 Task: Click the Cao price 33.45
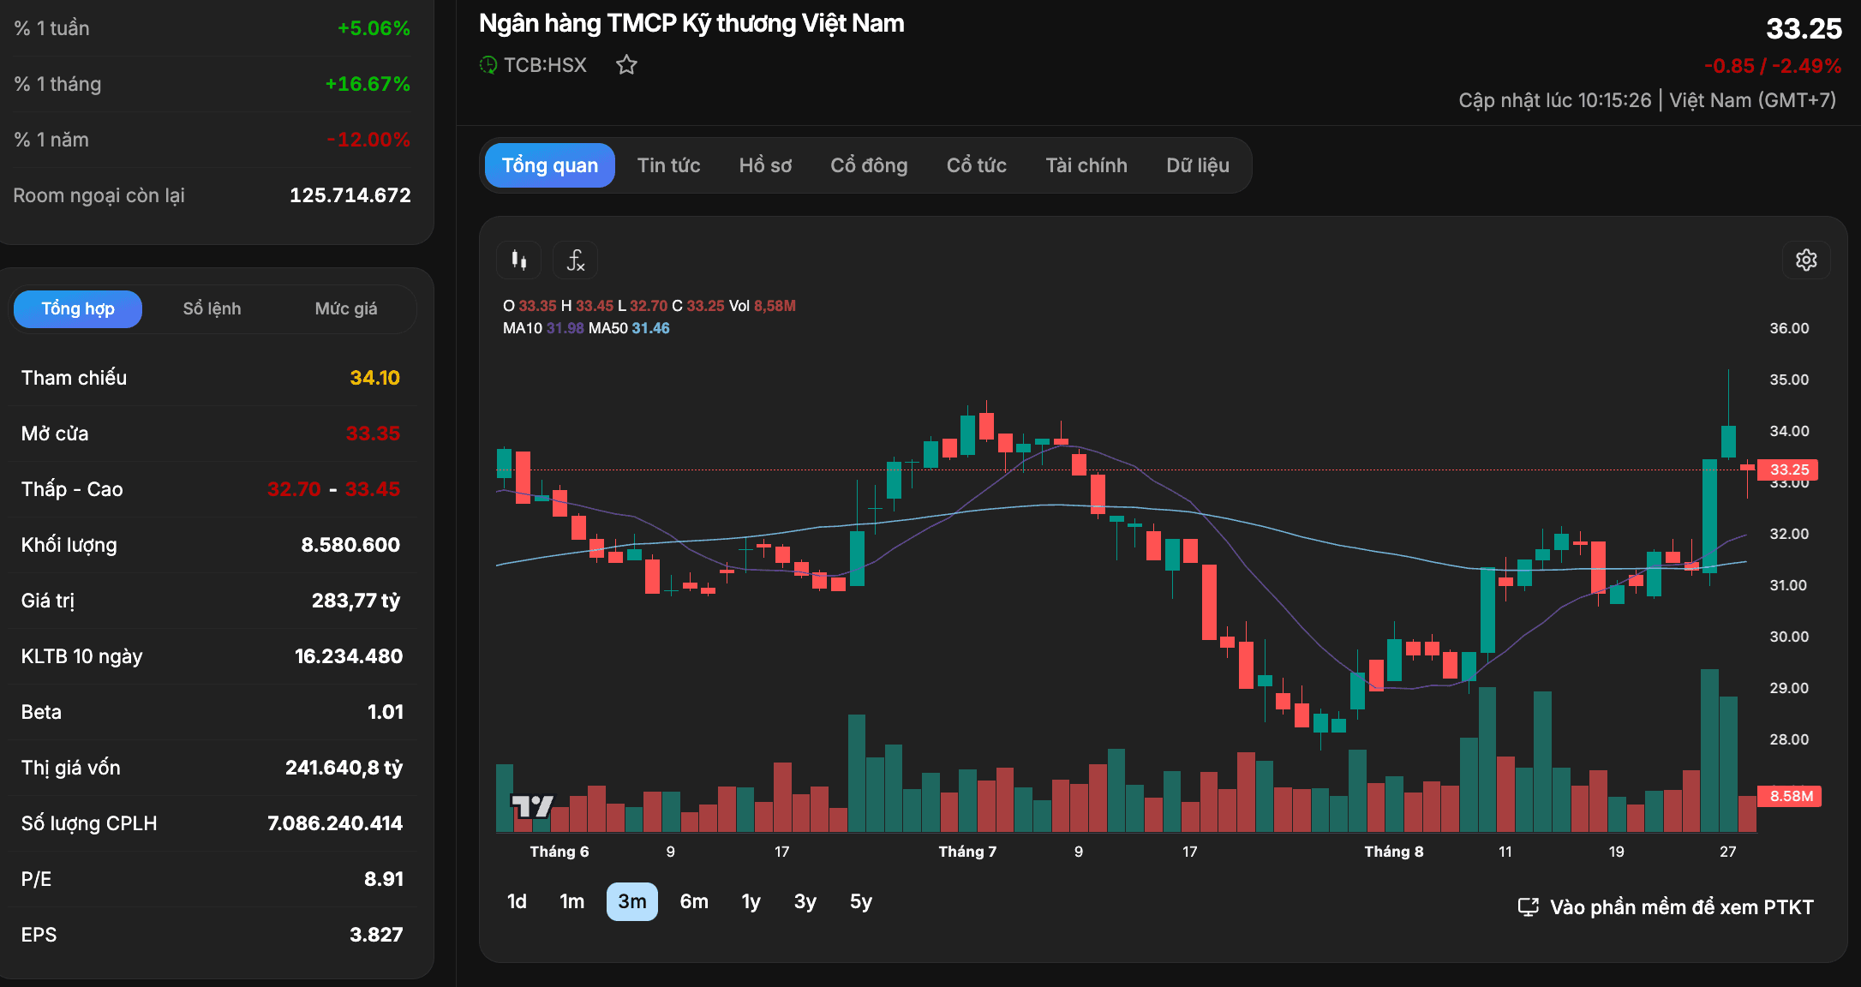tap(373, 489)
